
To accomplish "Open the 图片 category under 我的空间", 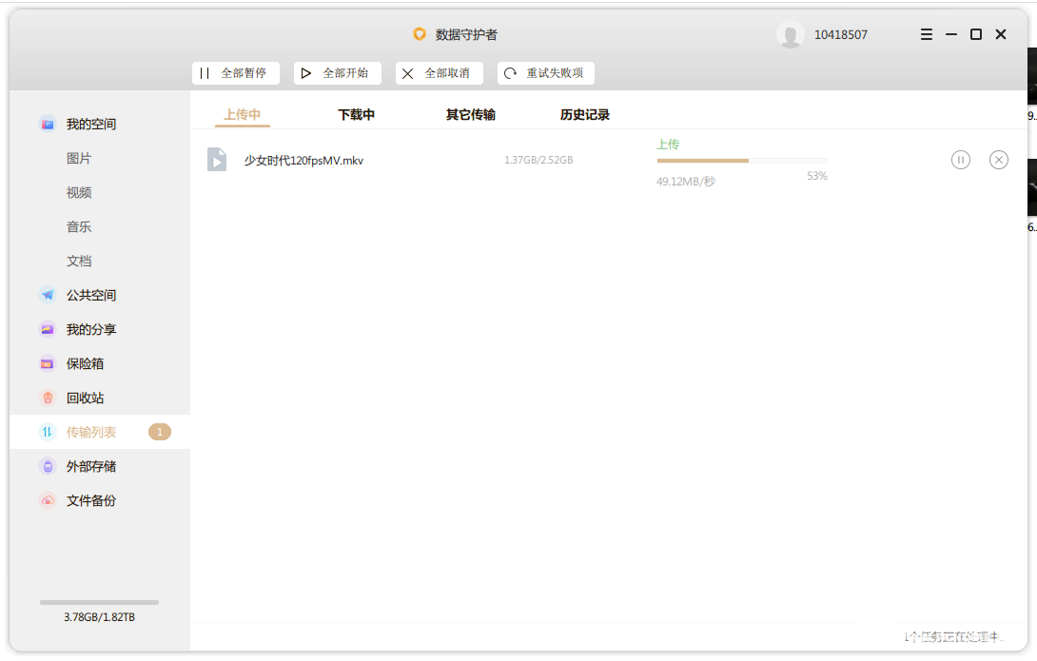I will click(79, 158).
